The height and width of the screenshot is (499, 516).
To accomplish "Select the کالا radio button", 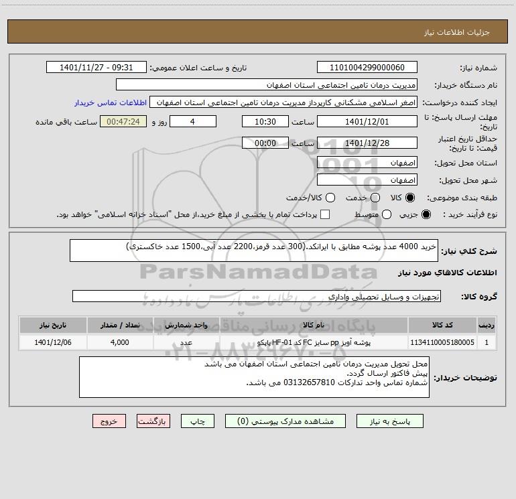I will 410,198.
